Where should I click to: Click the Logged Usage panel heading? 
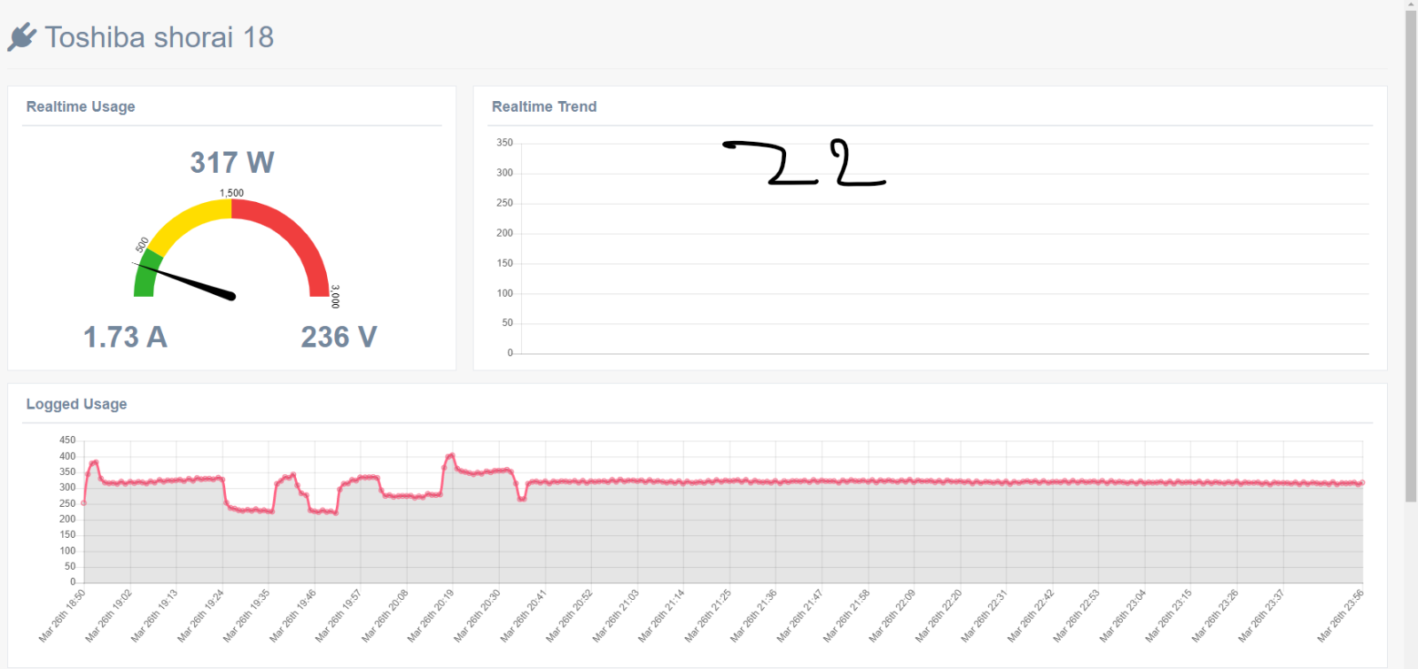coord(76,404)
